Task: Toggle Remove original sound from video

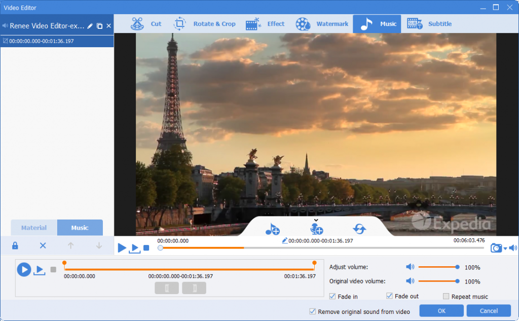Action: click(x=312, y=311)
